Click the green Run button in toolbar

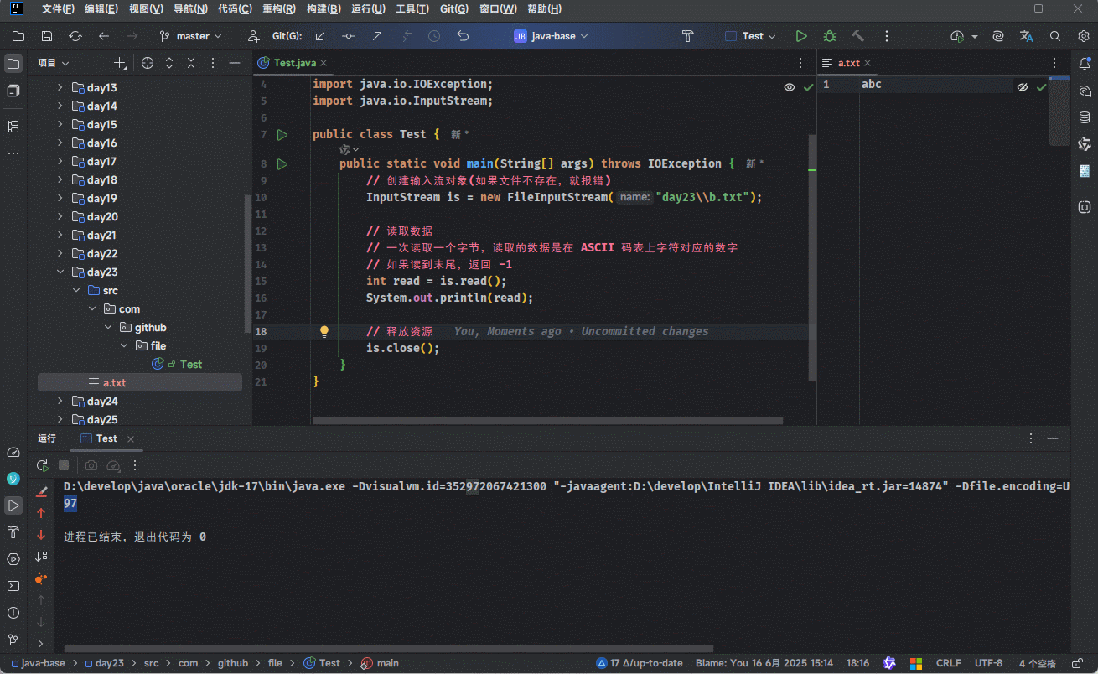tap(801, 36)
